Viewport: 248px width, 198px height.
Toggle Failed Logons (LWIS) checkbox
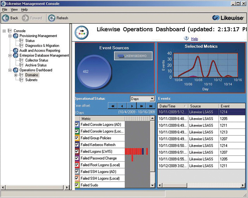77,152
